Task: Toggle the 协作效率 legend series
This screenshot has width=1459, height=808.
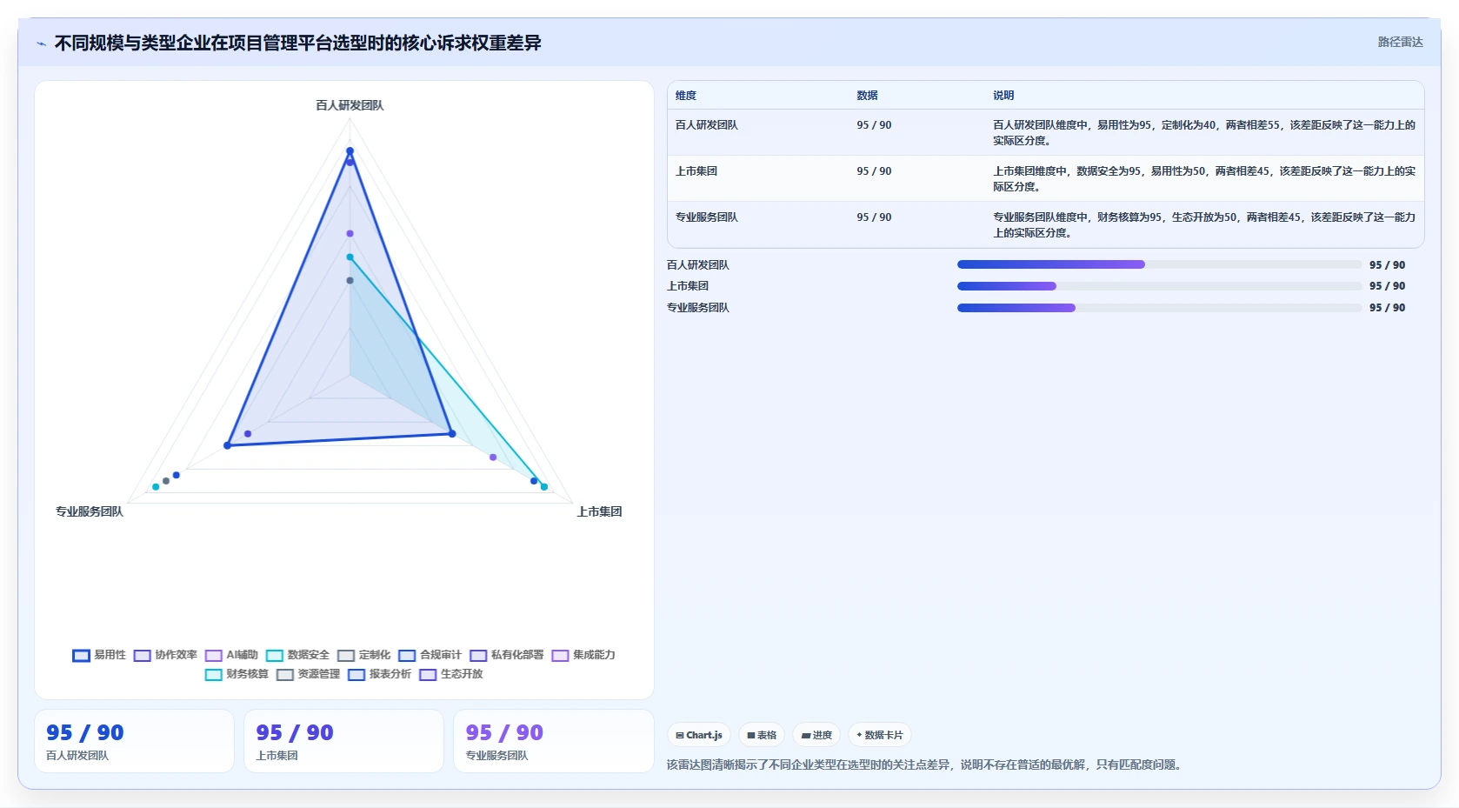Action: tap(165, 655)
